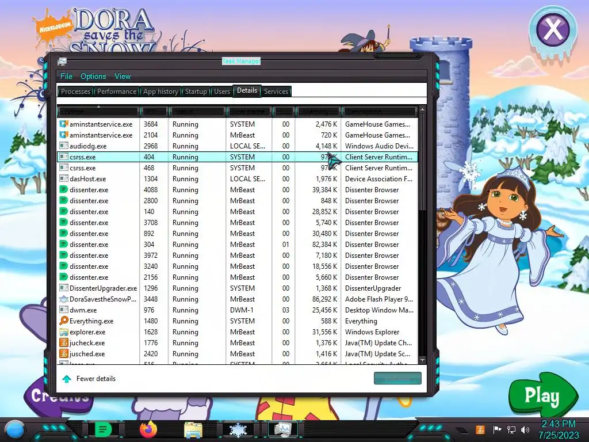Click the End task button at bottom right
The image size is (589, 442).
click(x=397, y=379)
